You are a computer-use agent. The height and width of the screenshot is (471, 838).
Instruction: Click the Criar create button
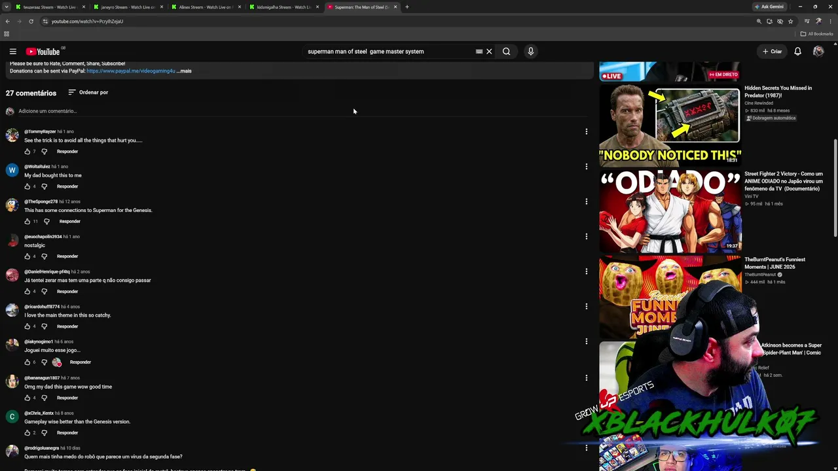click(772, 52)
